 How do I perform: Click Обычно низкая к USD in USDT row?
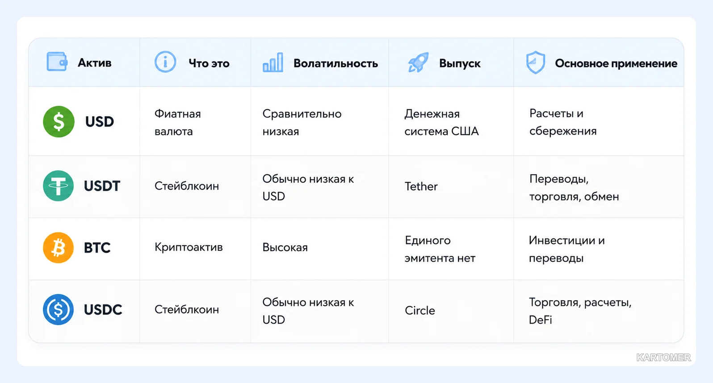308,187
